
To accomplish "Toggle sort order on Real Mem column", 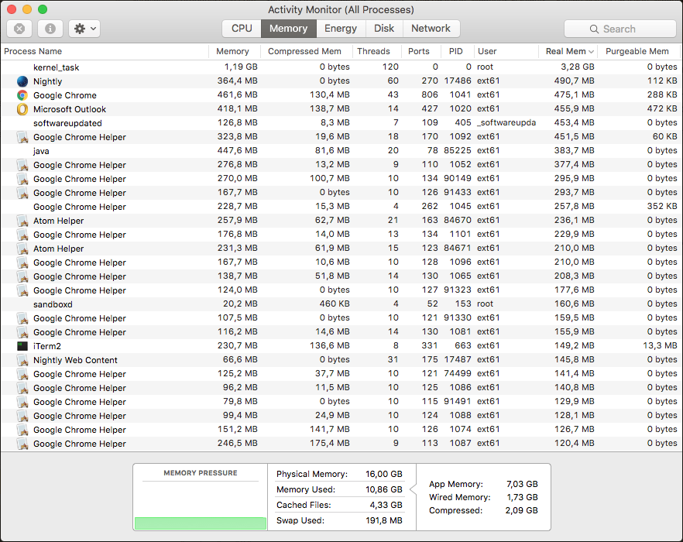I will click(569, 51).
